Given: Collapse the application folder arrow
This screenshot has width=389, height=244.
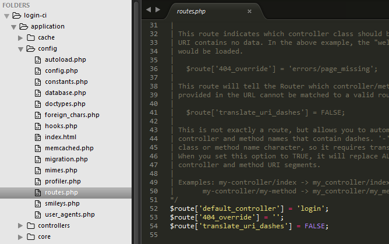Looking at the screenshot, I should 13,27.
